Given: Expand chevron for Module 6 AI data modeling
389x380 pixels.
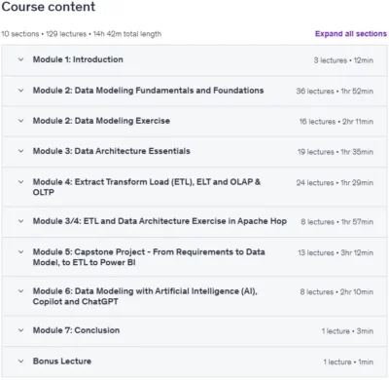Looking at the screenshot, I should click(x=20, y=291).
